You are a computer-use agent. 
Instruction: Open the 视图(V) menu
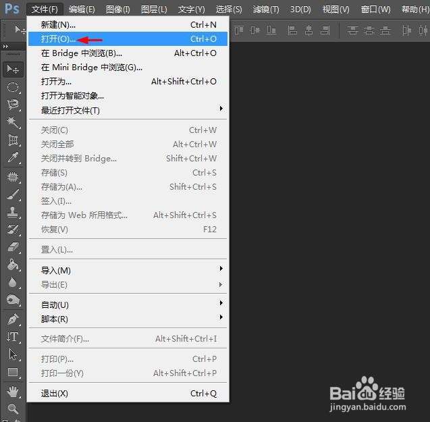click(x=335, y=9)
